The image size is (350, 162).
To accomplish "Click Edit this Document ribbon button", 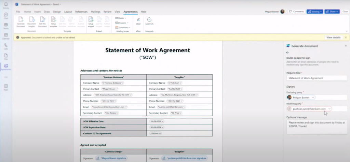I will 42,22.
